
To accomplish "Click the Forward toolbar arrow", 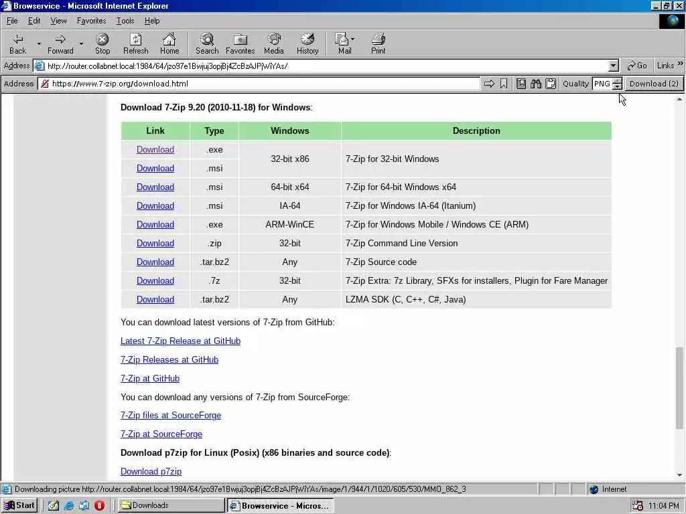I will (60, 44).
